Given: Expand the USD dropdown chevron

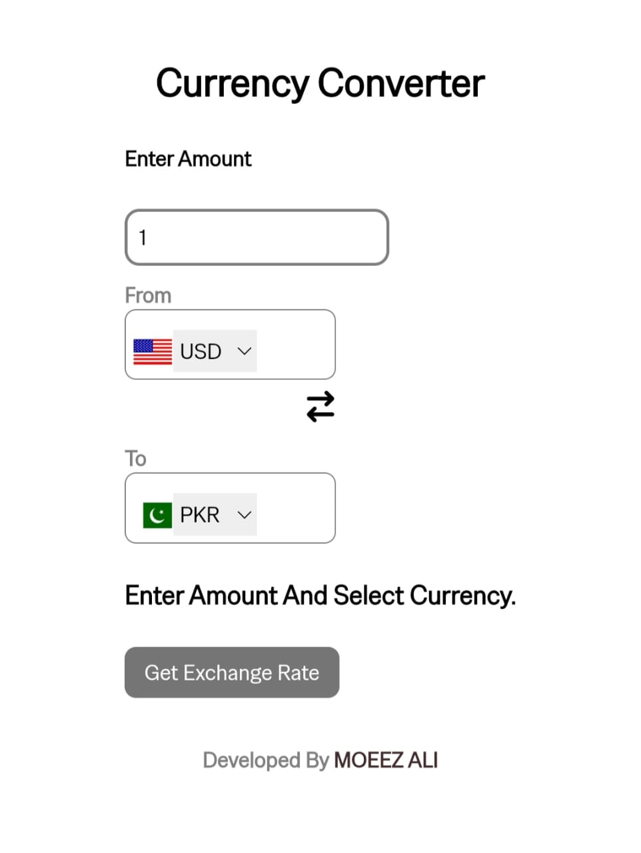Looking at the screenshot, I should click(245, 351).
